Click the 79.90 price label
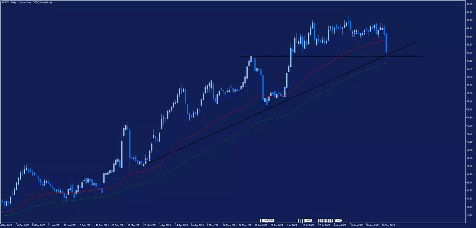 [x=470, y=85]
